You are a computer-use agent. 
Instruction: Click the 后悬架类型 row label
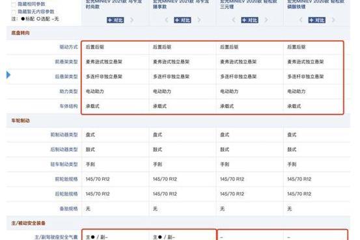66,77
